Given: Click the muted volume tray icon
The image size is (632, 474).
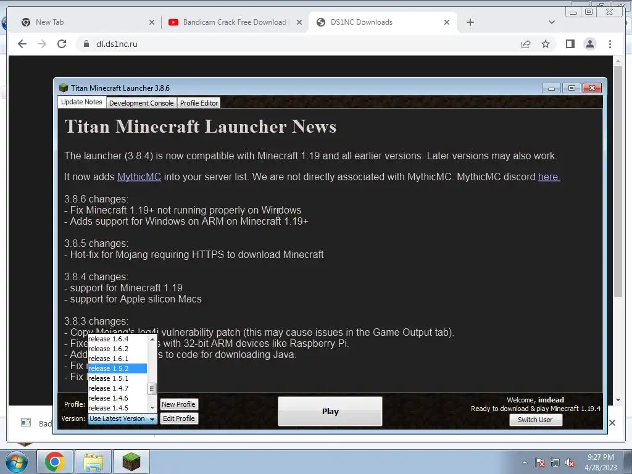Looking at the screenshot, I should 570,463.
